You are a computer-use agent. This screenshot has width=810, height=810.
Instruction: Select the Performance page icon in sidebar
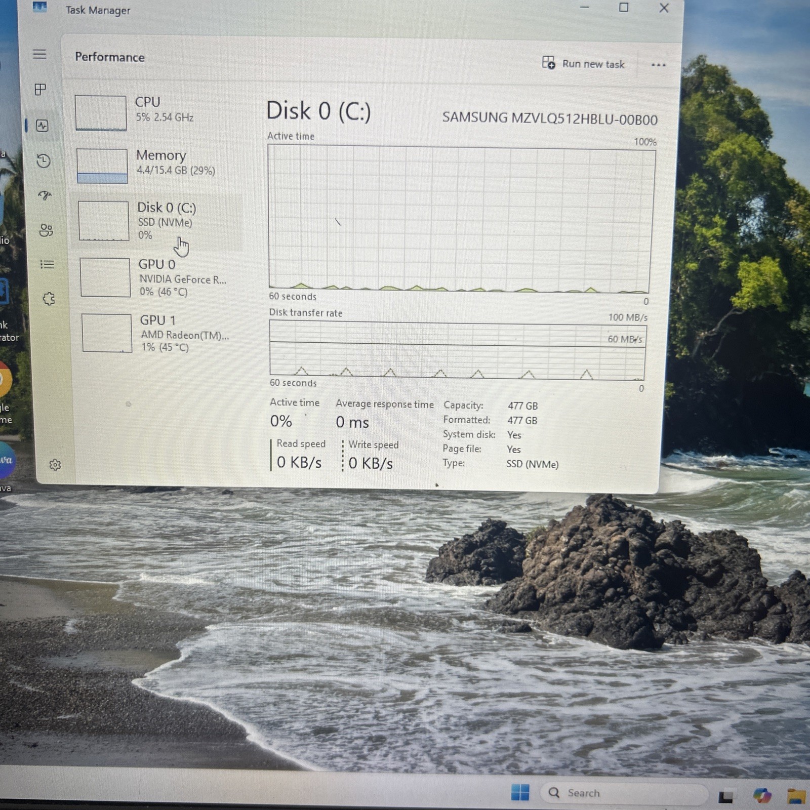click(43, 126)
